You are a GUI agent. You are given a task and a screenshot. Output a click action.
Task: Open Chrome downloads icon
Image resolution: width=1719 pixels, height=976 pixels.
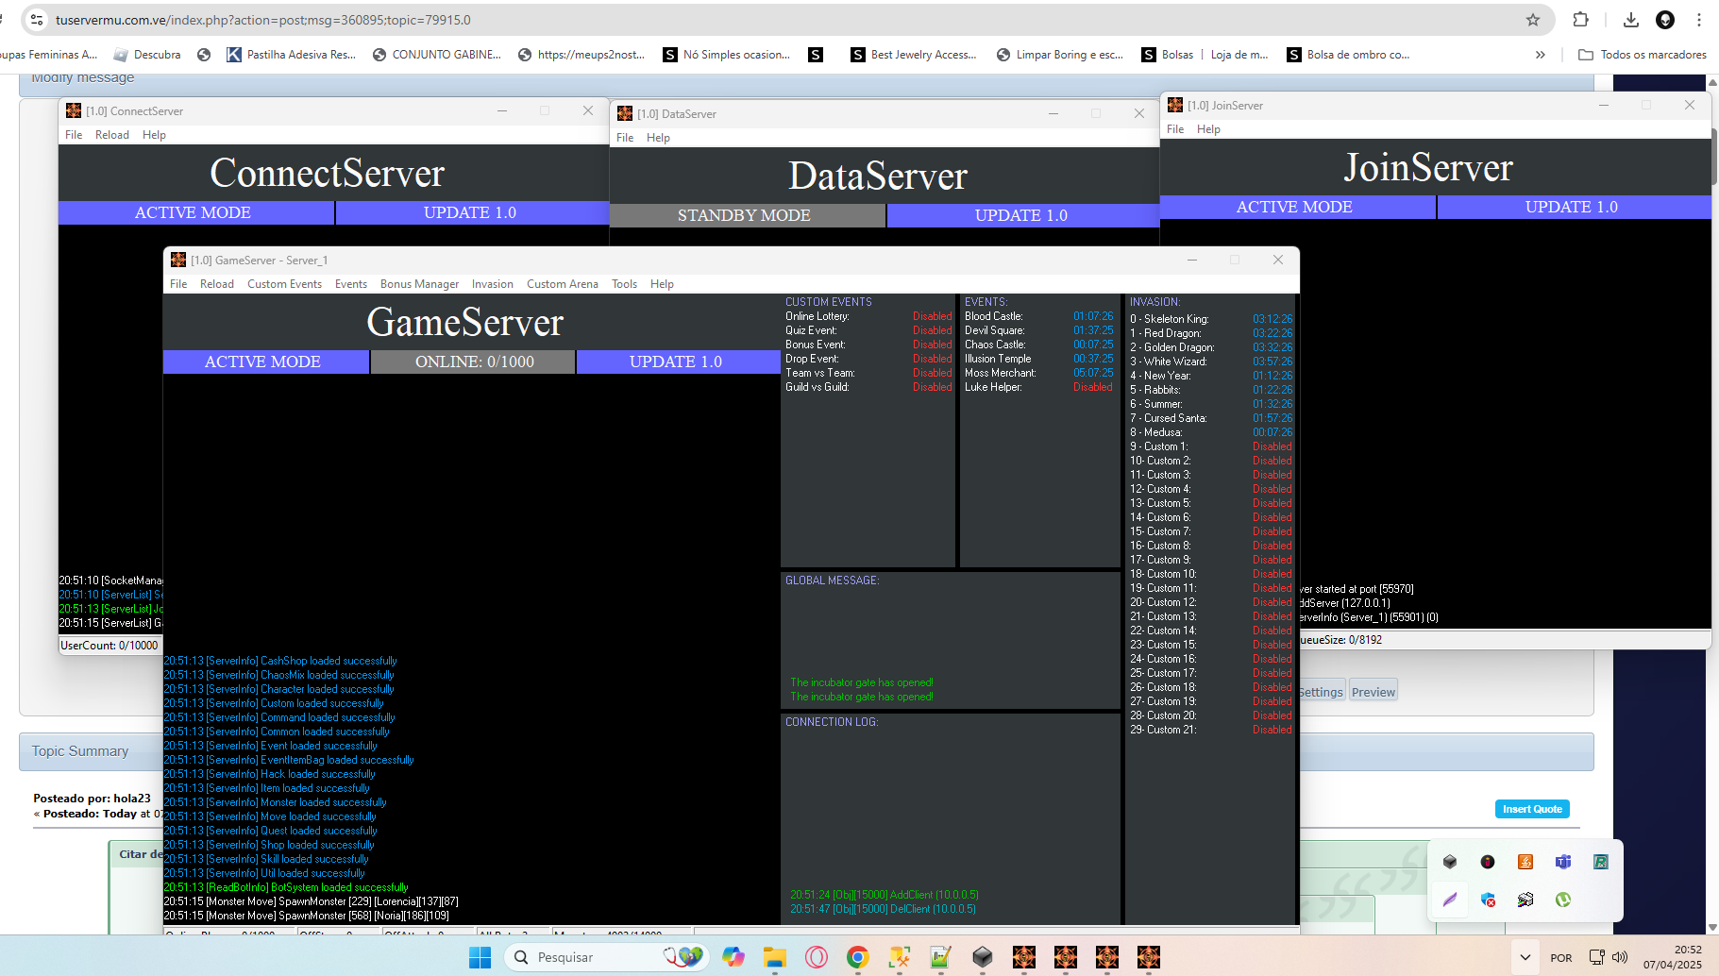(1630, 20)
